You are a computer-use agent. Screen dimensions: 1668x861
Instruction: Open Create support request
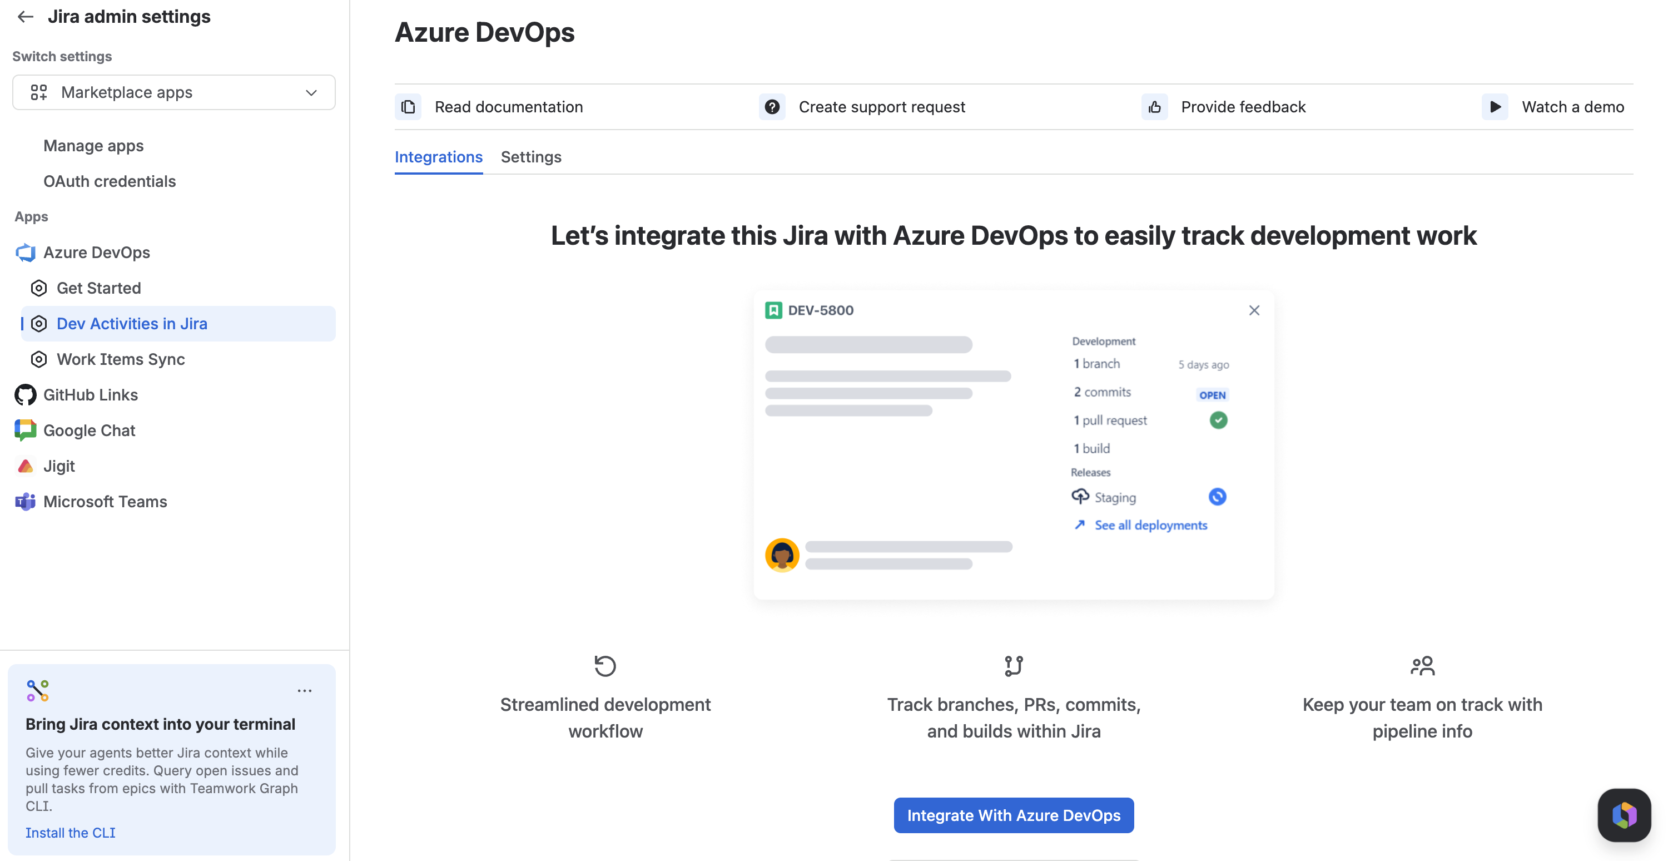click(882, 107)
